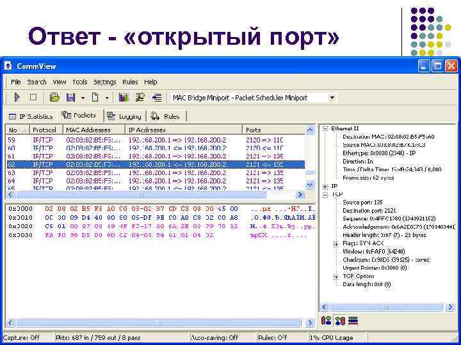
Task: Save packets with the floppy disk icon
Action: click(x=71, y=97)
